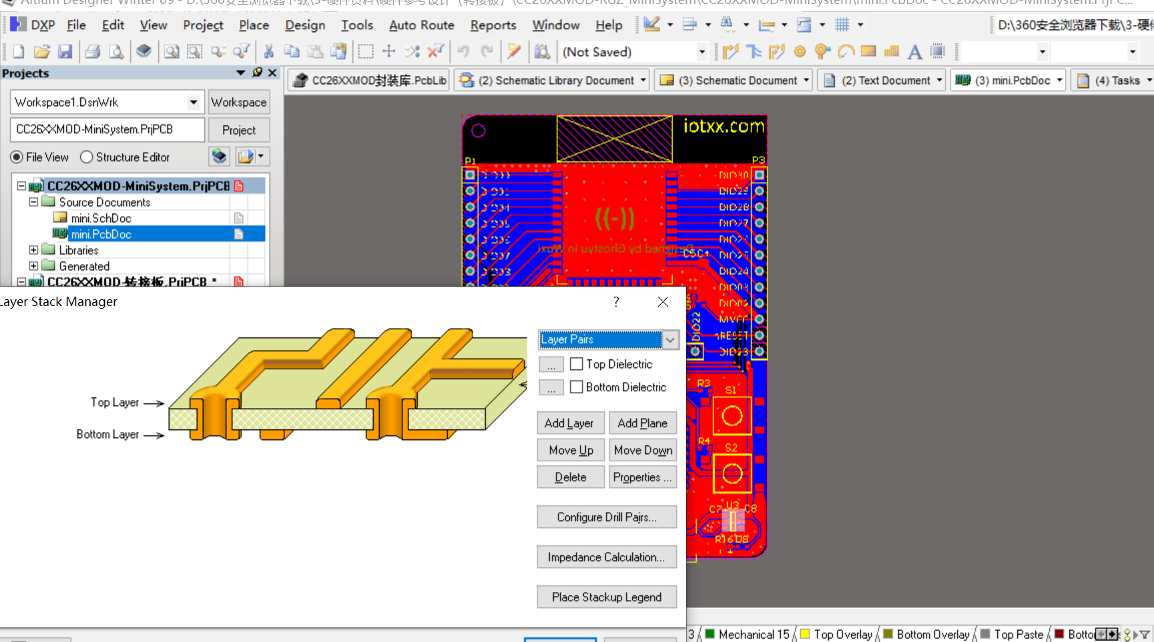Screen dimensions: 1154x642
Task: Select the Place Via tool
Action: click(822, 51)
